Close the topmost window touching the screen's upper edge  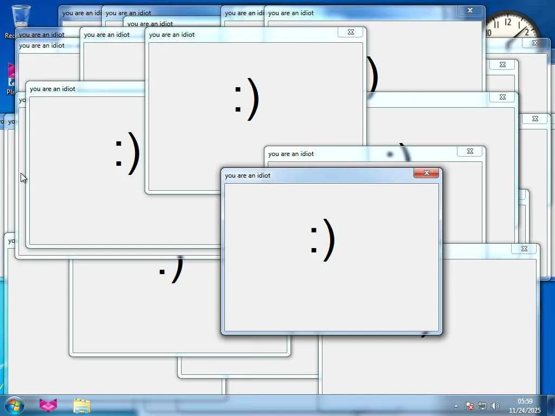(x=470, y=10)
